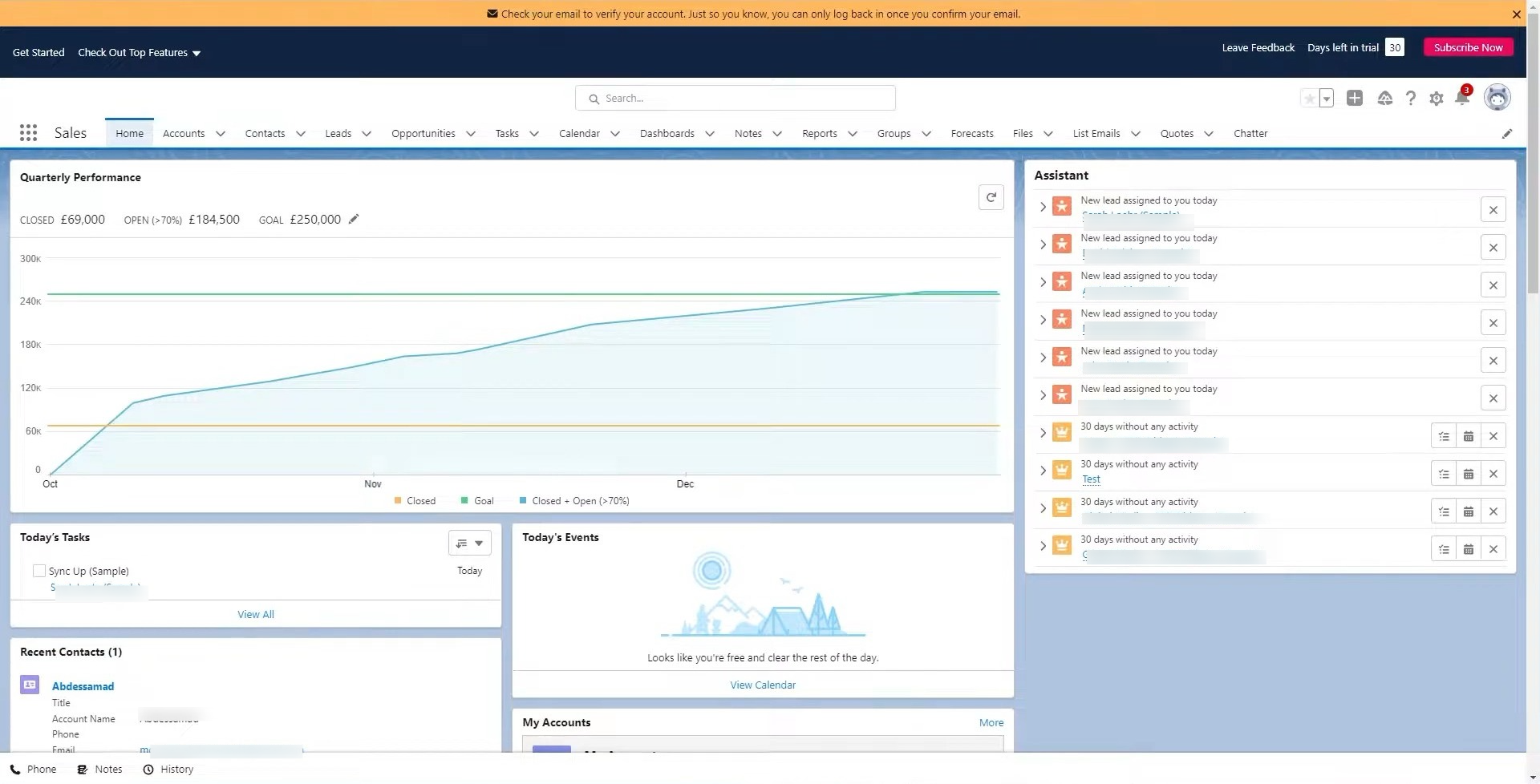Screen dimensions: 1540x784
Task: Check the Sync Up (Sample) task checkbox
Action: 39,571
